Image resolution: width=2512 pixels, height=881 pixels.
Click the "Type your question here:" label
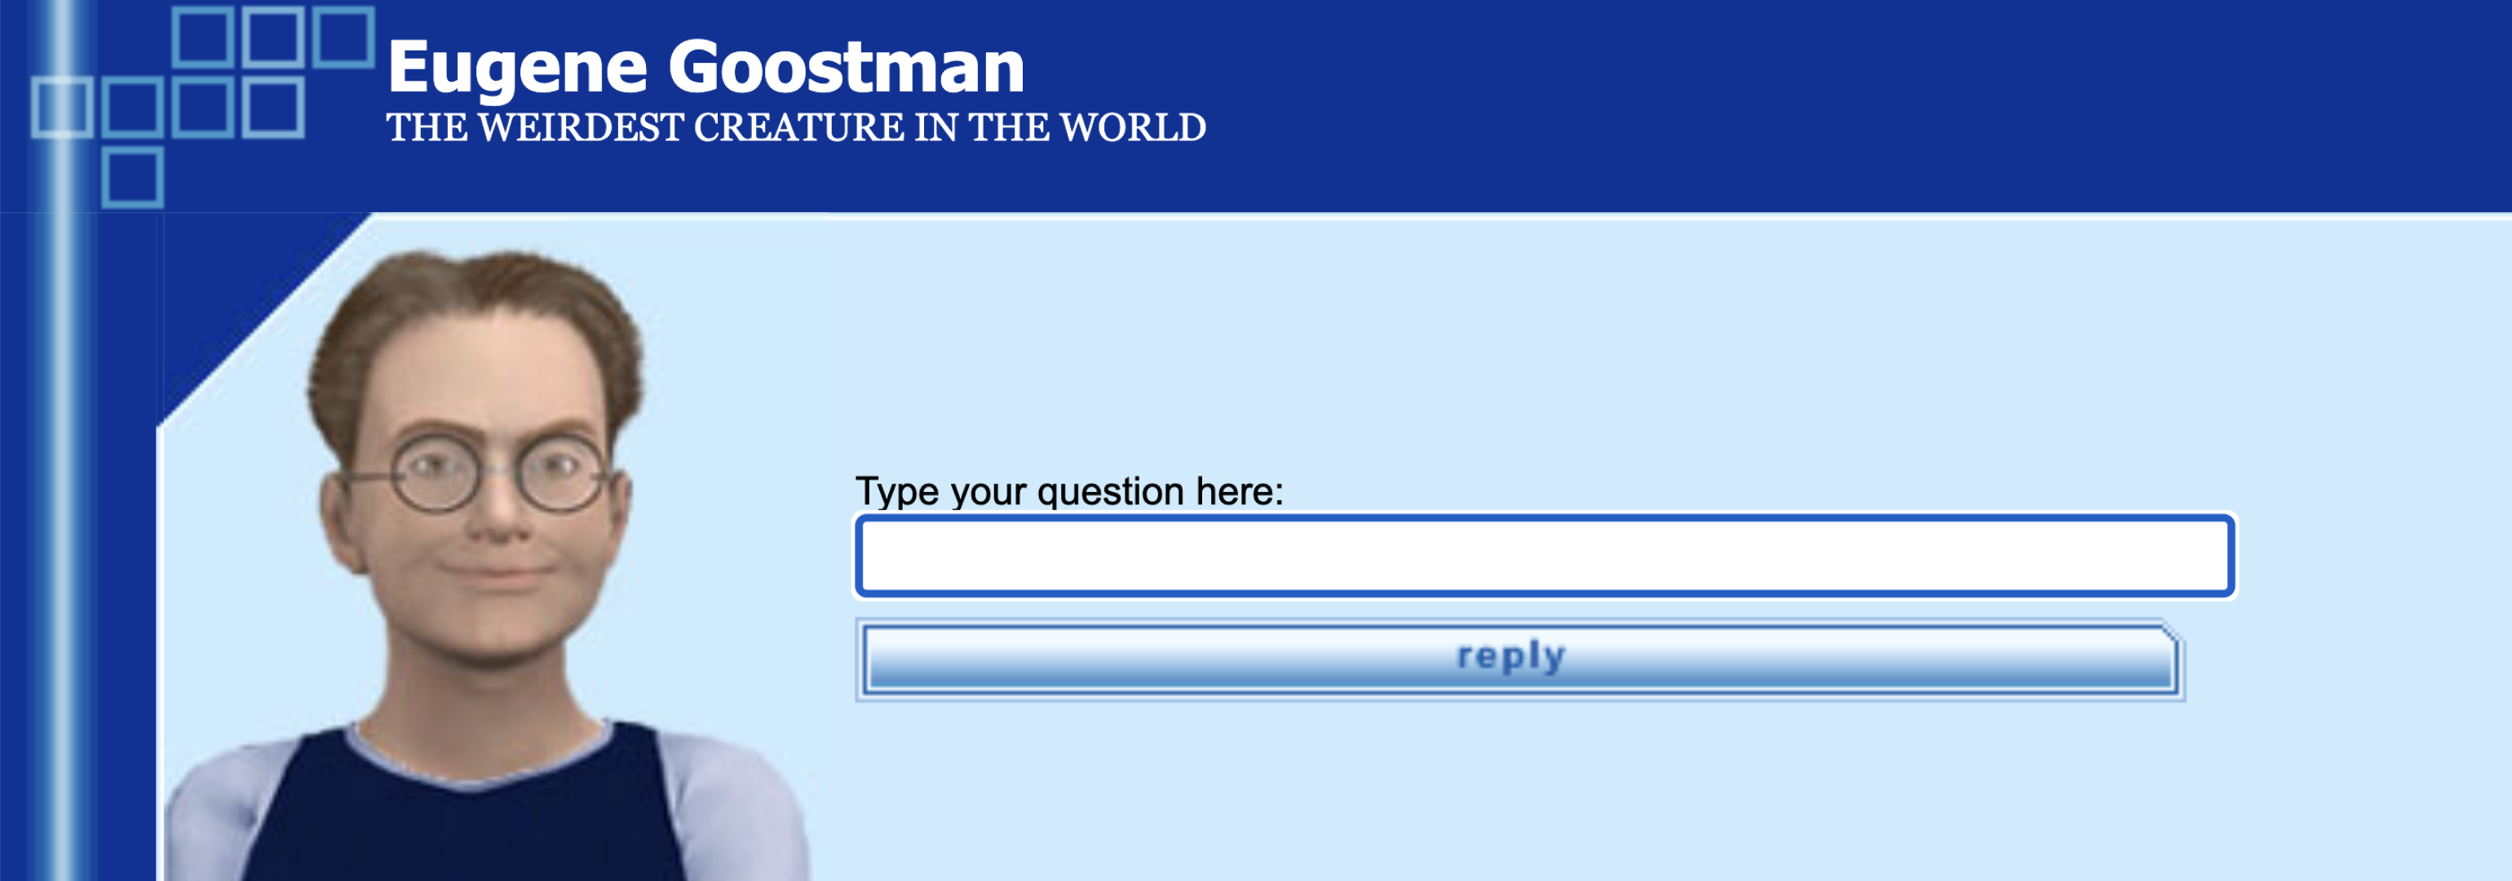tap(1068, 491)
